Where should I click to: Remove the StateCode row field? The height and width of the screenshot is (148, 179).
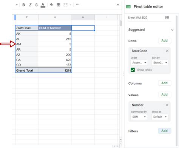[167, 51]
